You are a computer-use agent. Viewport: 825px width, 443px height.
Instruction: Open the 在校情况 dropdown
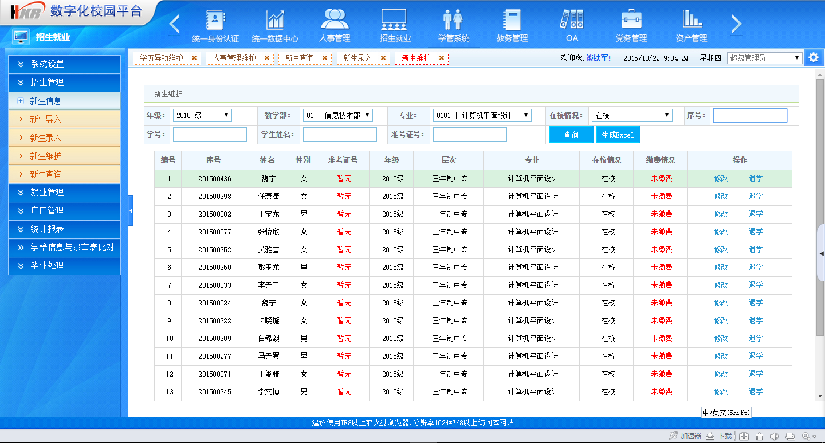point(631,116)
